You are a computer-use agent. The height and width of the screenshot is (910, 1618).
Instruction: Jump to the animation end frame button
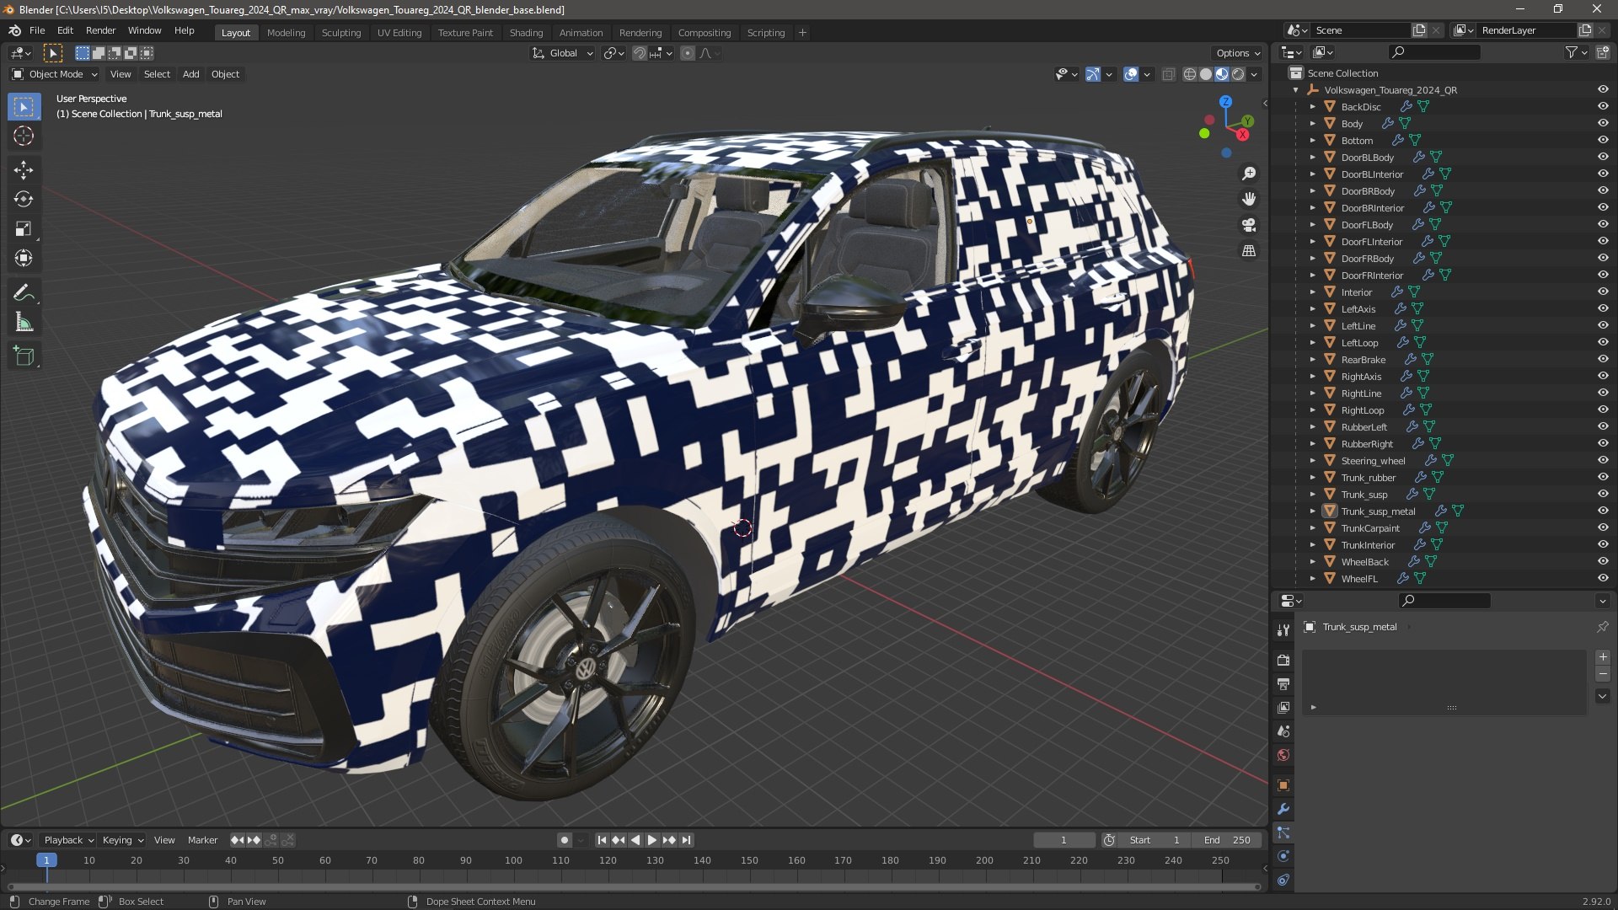[x=687, y=840]
